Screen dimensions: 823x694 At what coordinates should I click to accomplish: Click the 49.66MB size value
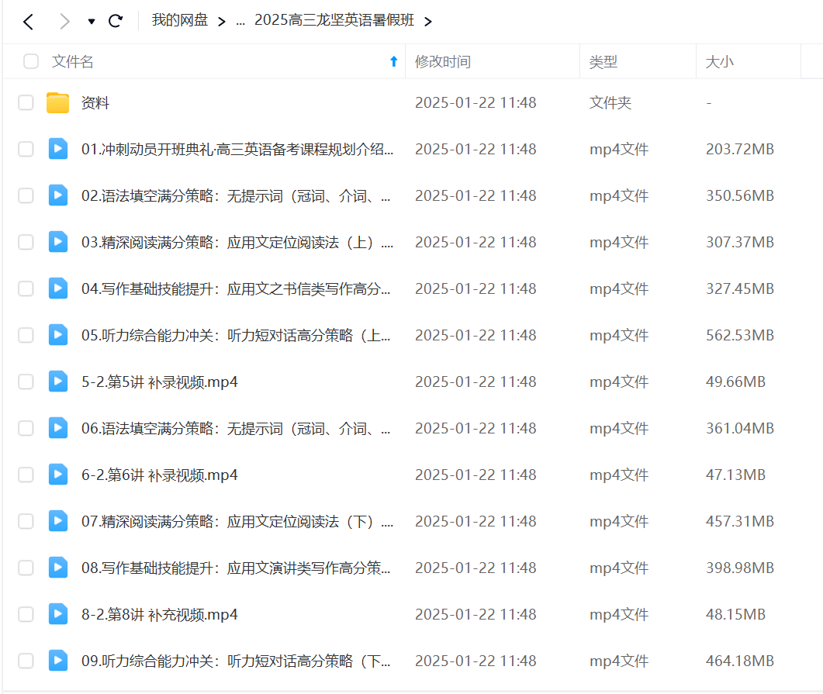735,382
